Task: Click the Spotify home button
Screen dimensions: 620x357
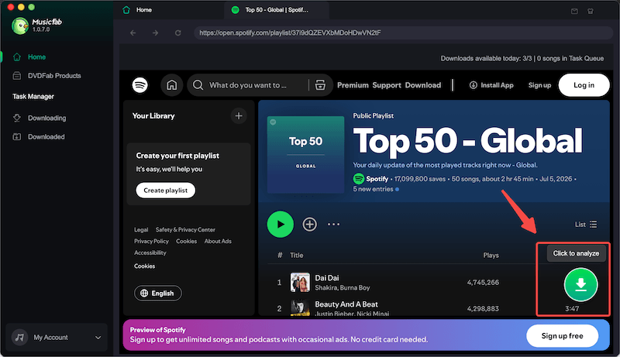Action: pos(171,85)
